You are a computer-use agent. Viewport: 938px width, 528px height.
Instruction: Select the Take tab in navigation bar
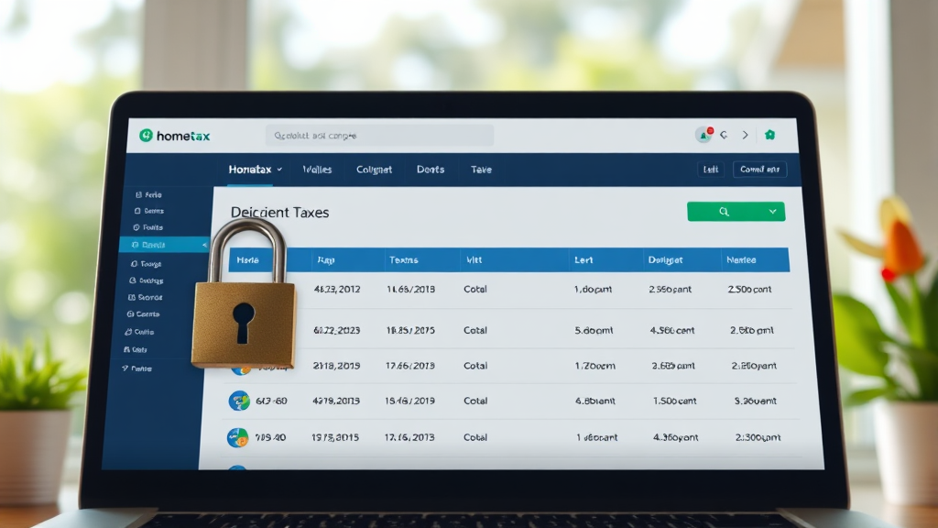pos(481,170)
